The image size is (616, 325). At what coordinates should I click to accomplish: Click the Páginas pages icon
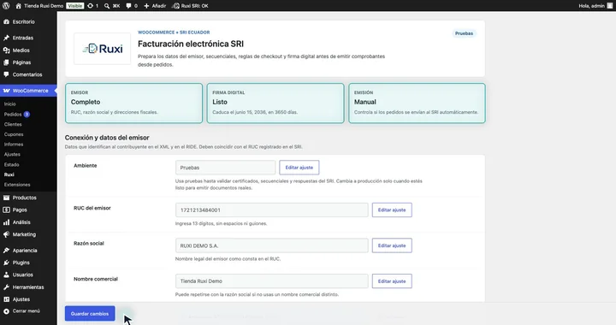[x=6, y=62]
